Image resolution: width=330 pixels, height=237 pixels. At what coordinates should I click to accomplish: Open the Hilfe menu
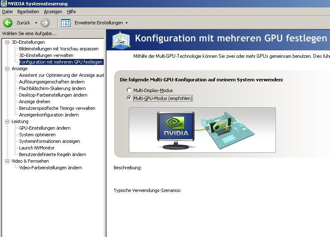71,12
